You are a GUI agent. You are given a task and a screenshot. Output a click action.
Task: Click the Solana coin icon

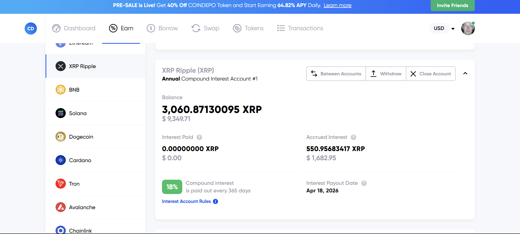pos(61,113)
